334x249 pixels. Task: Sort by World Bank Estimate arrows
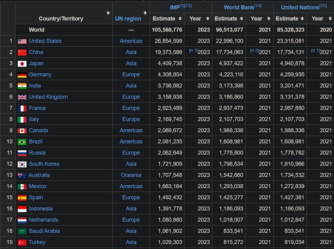pyautogui.click(x=242, y=19)
